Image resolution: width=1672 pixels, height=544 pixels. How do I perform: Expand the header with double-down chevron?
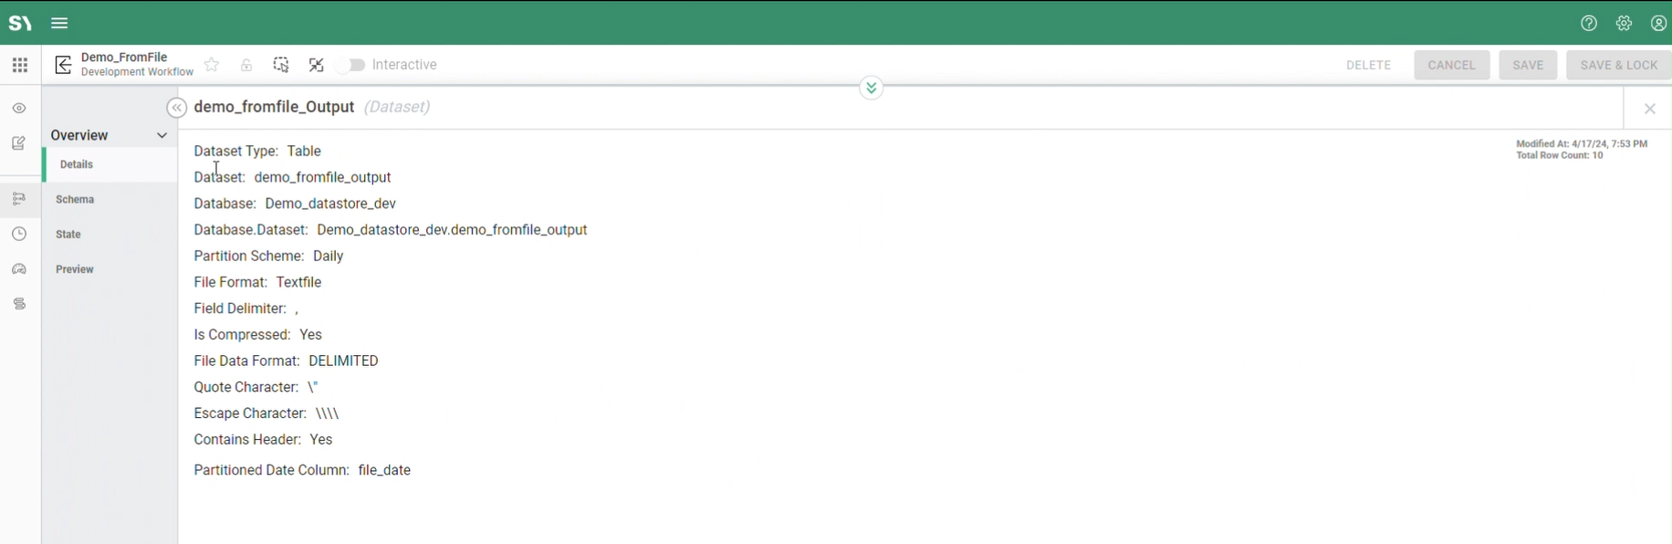click(x=872, y=88)
